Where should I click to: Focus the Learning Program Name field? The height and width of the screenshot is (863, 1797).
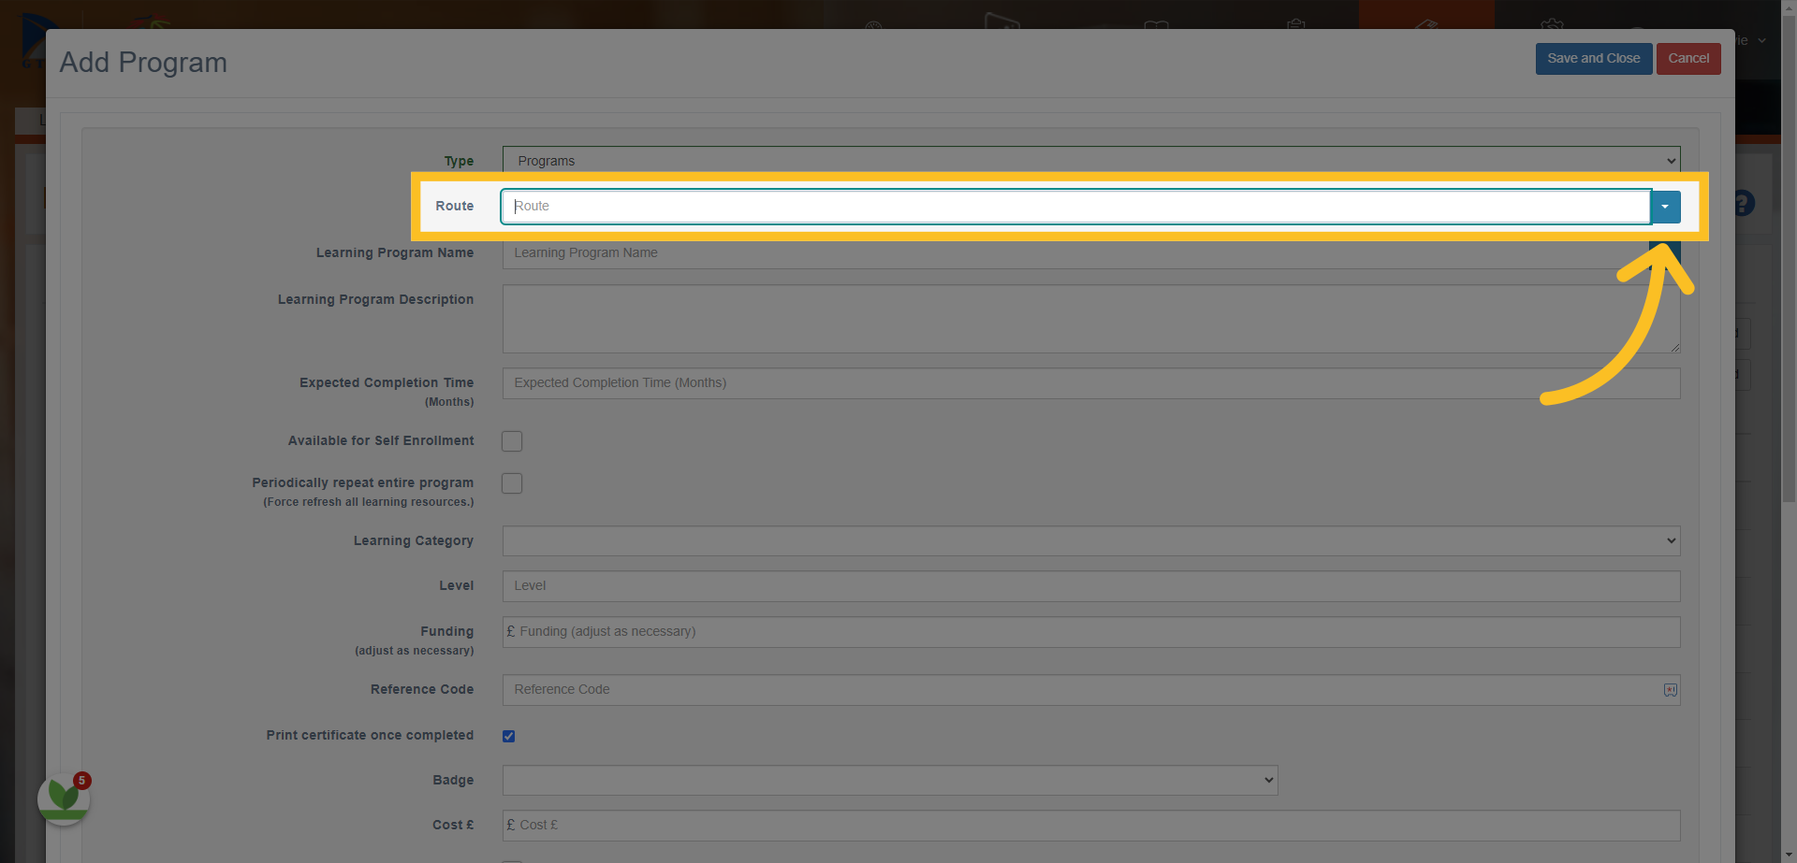[1075, 253]
